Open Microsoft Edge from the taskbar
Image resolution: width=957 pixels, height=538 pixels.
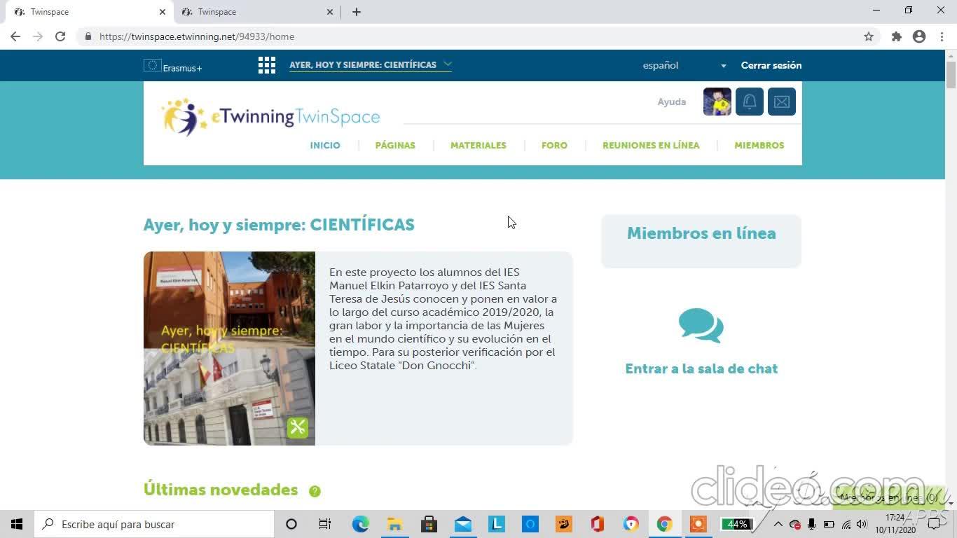tap(361, 524)
